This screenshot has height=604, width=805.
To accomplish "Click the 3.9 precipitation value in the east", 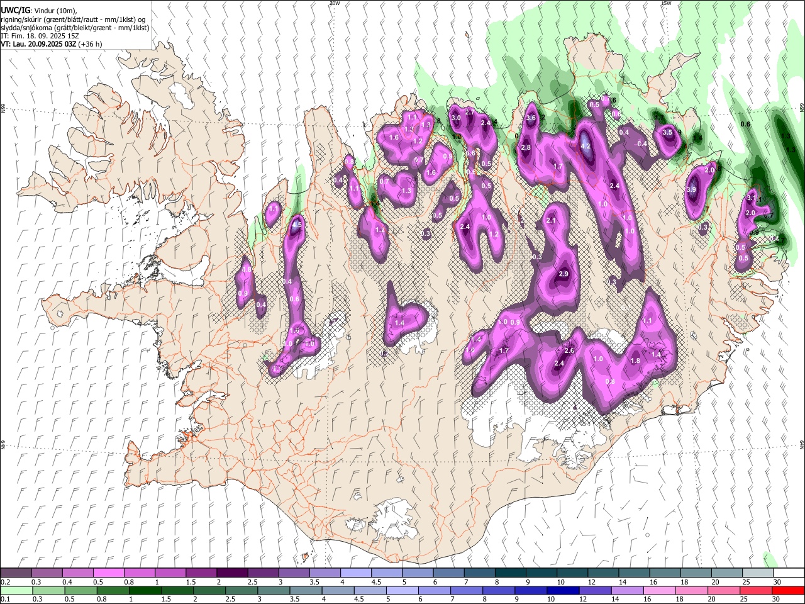I will click(691, 190).
